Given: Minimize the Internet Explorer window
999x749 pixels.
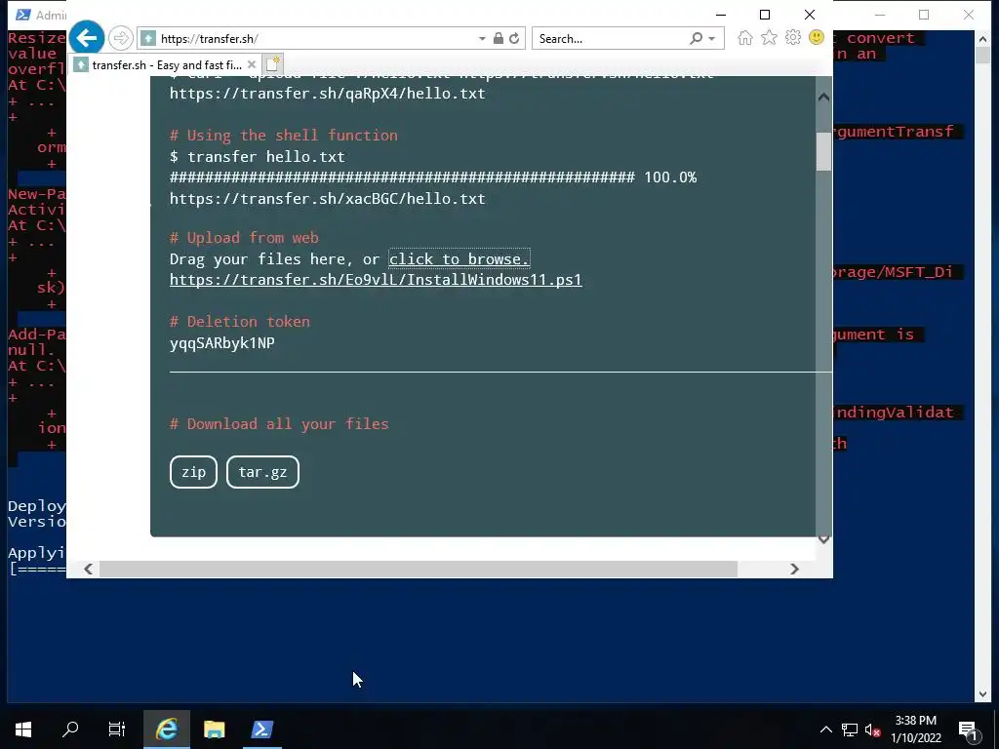Looking at the screenshot, I should click(x=721, y=14).
